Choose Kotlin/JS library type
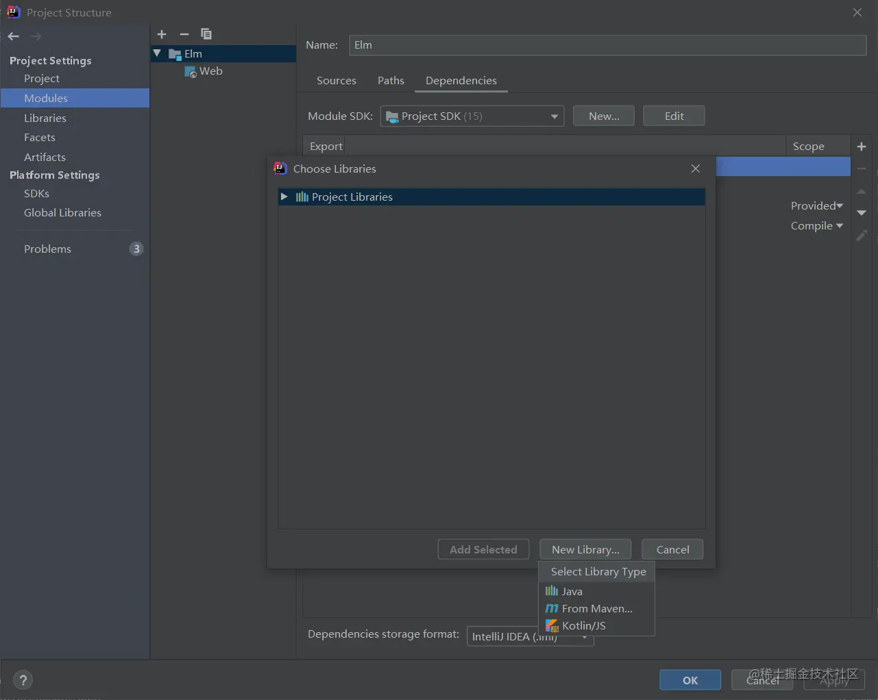This screenshot has width=878, height=700. coord(597,626)
